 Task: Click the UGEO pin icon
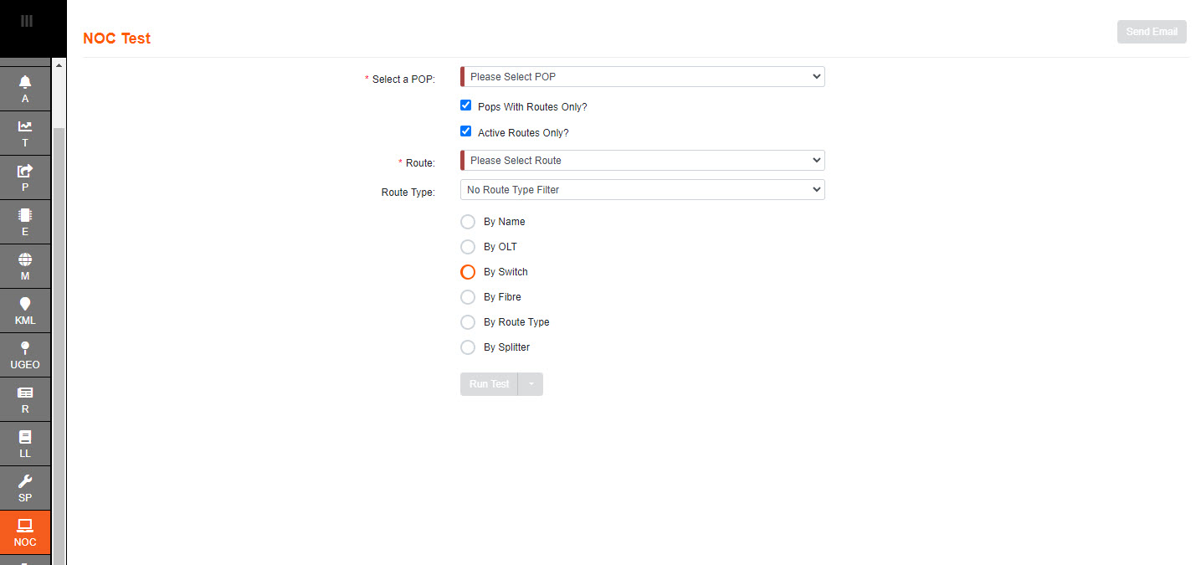click(x=25, y=354)
